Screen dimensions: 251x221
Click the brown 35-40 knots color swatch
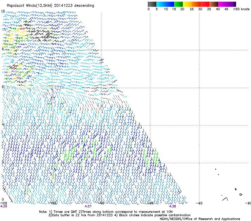coord(214,4)
